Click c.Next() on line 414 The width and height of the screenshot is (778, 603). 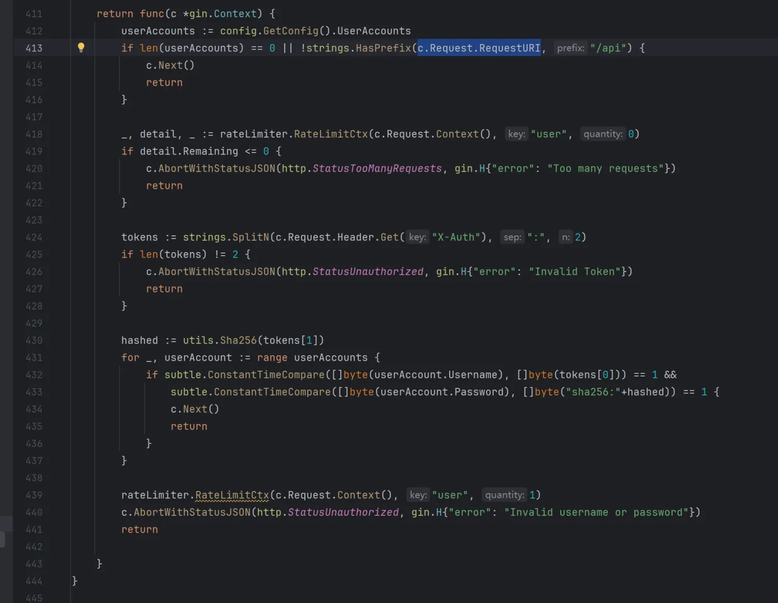[170, 65]
